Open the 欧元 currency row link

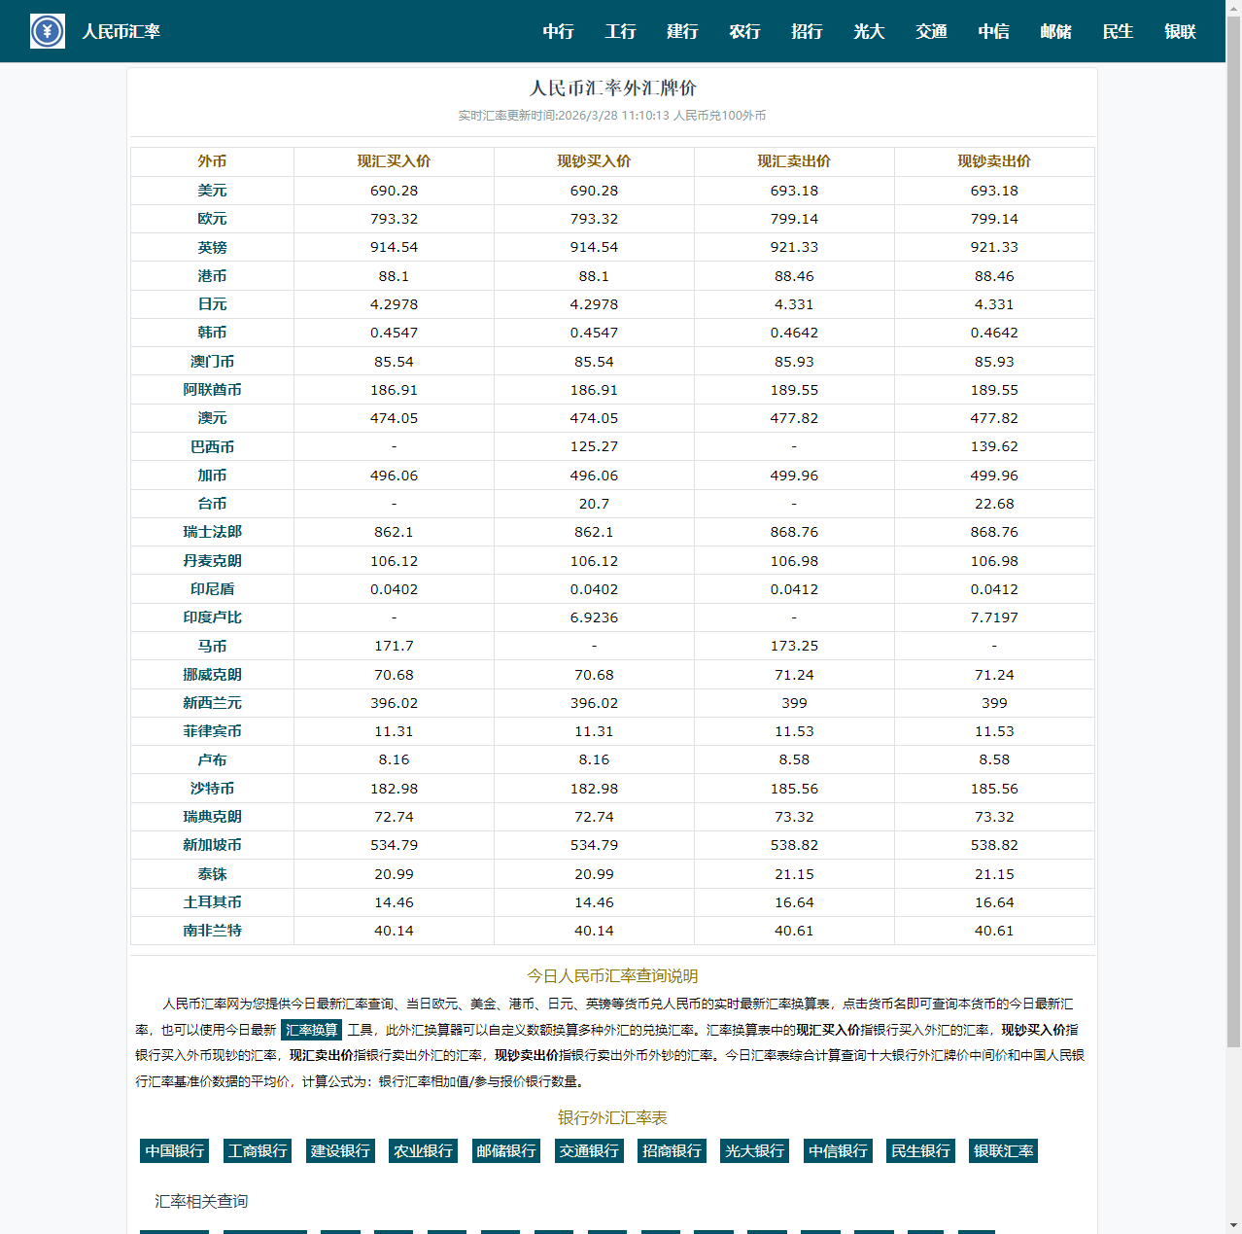pos(212,219)
